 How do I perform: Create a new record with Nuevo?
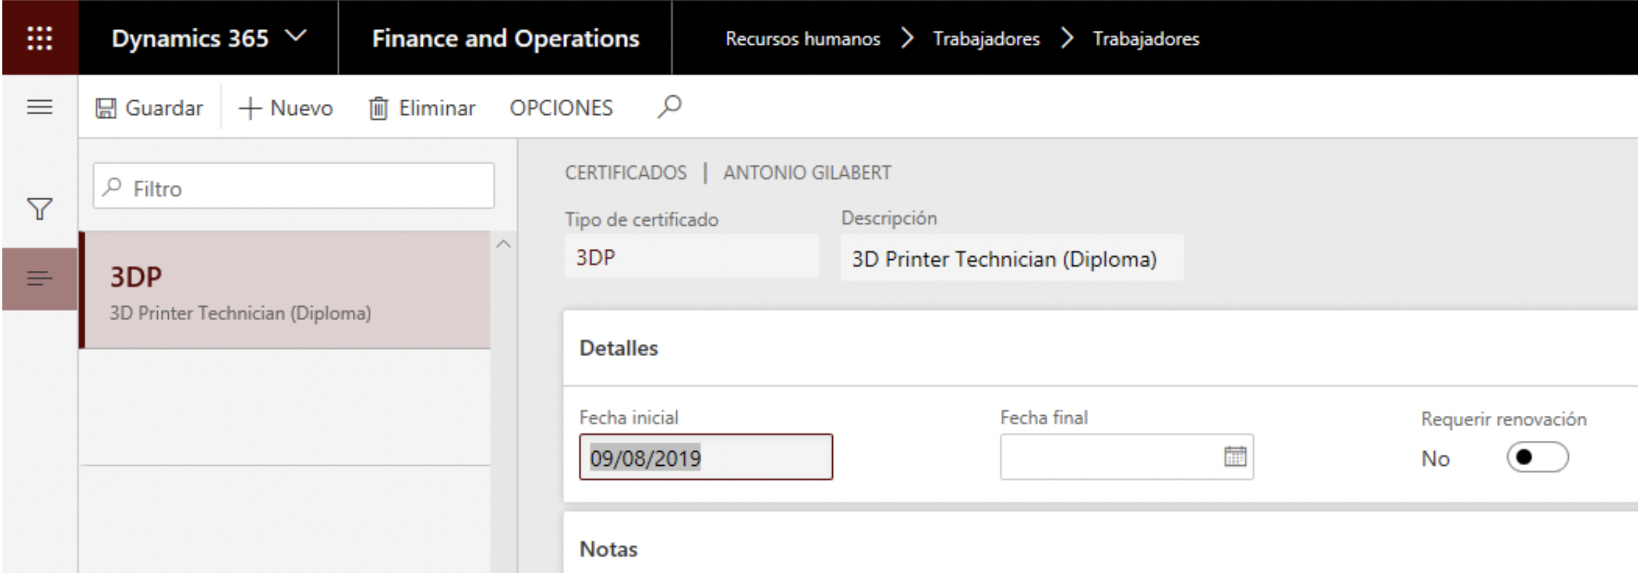click(x=286, y=107)
